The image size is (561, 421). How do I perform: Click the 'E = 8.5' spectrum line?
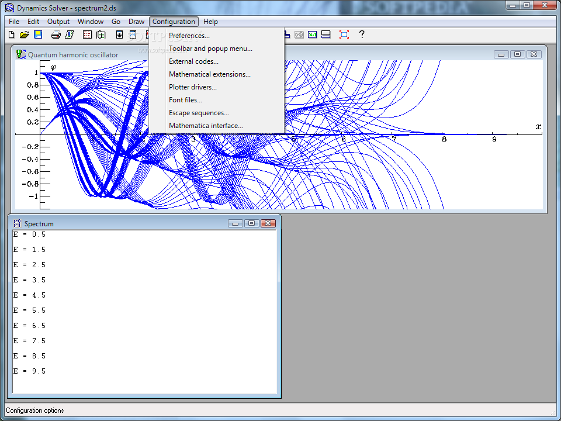coord(29,356)
